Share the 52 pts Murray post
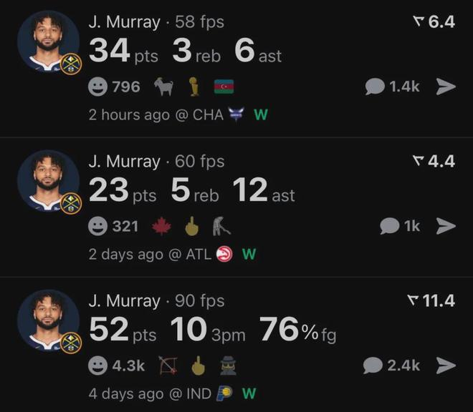This screenshot has width=473, height=412. pyautogui.click(x=446, y=366)
